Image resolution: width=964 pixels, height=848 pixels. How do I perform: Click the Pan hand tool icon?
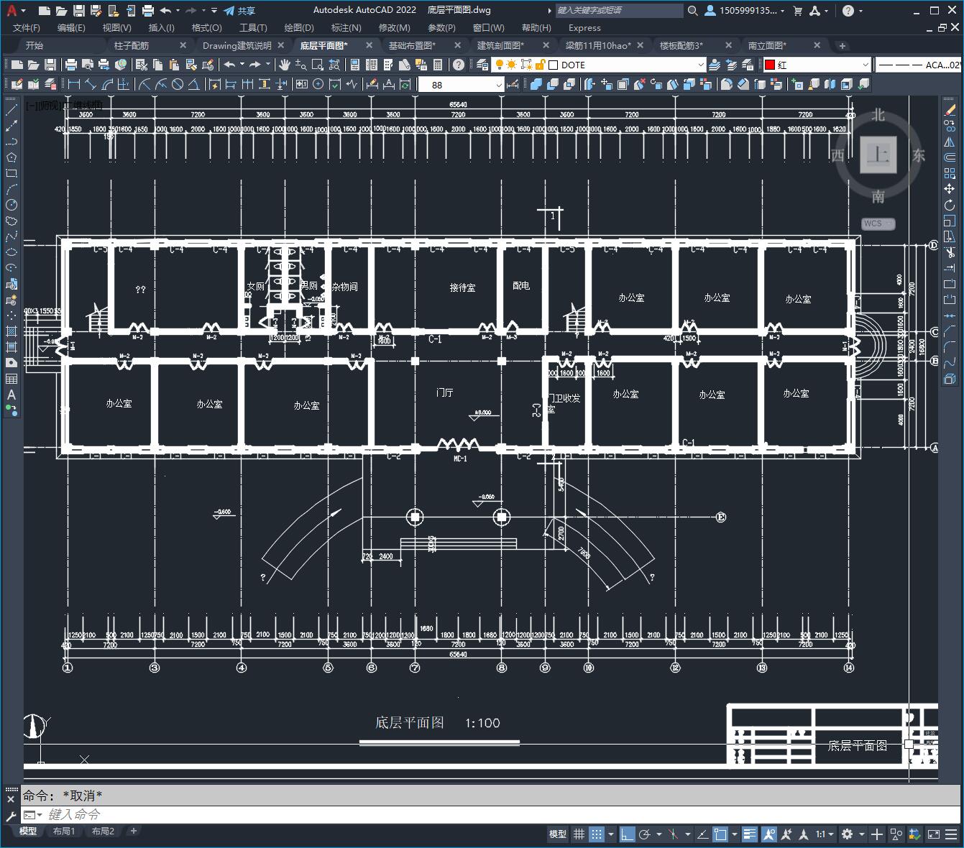pos(285,65)
